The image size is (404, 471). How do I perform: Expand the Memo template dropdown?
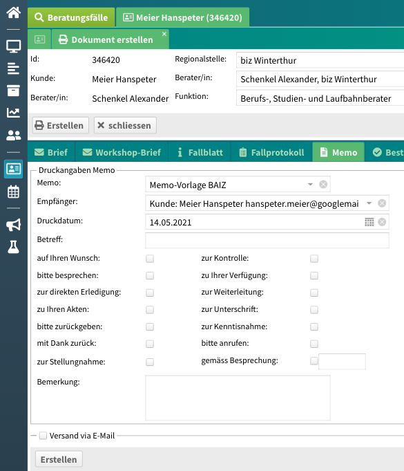310,185
